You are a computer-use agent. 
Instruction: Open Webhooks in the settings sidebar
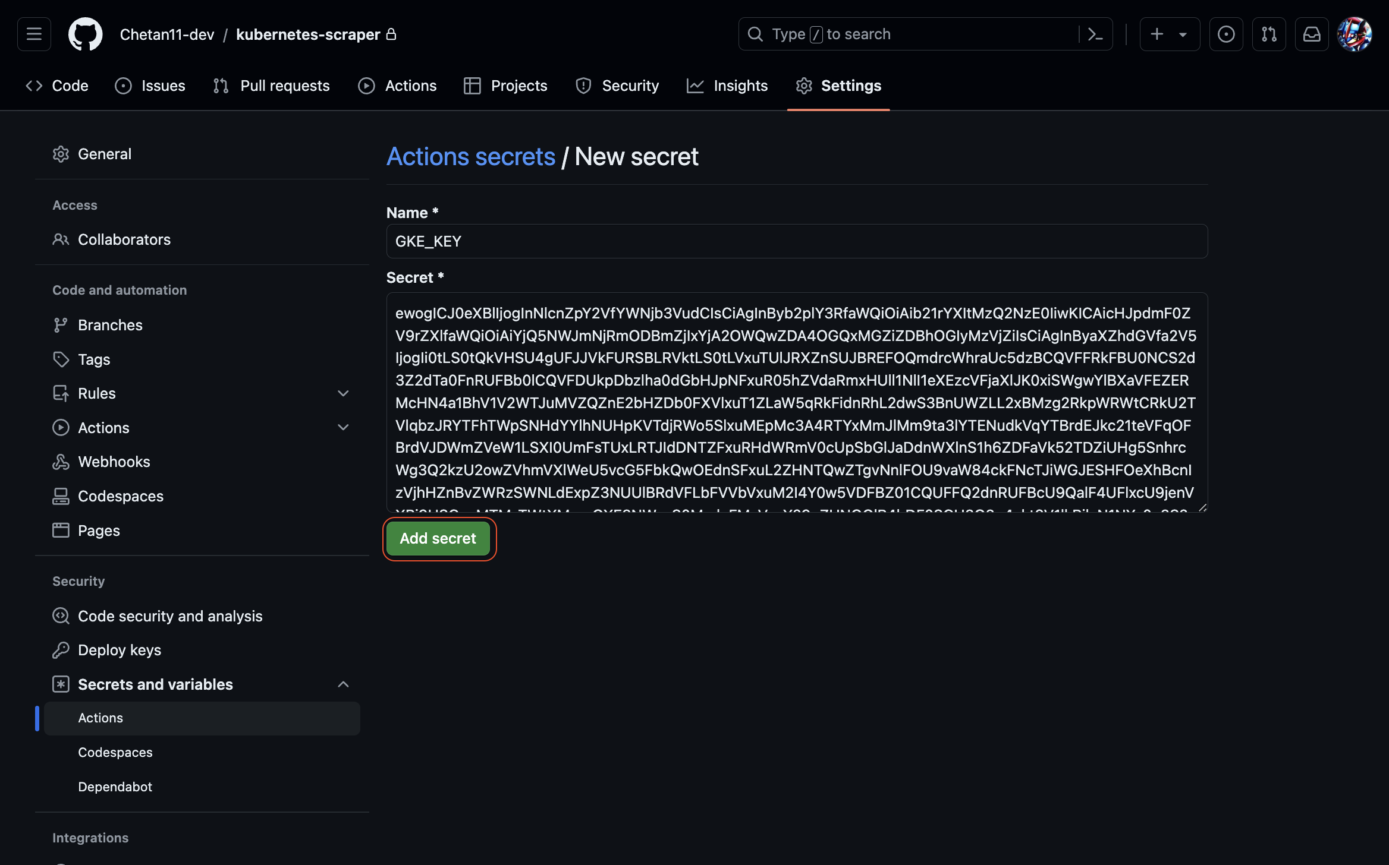(x=114, y=462)
